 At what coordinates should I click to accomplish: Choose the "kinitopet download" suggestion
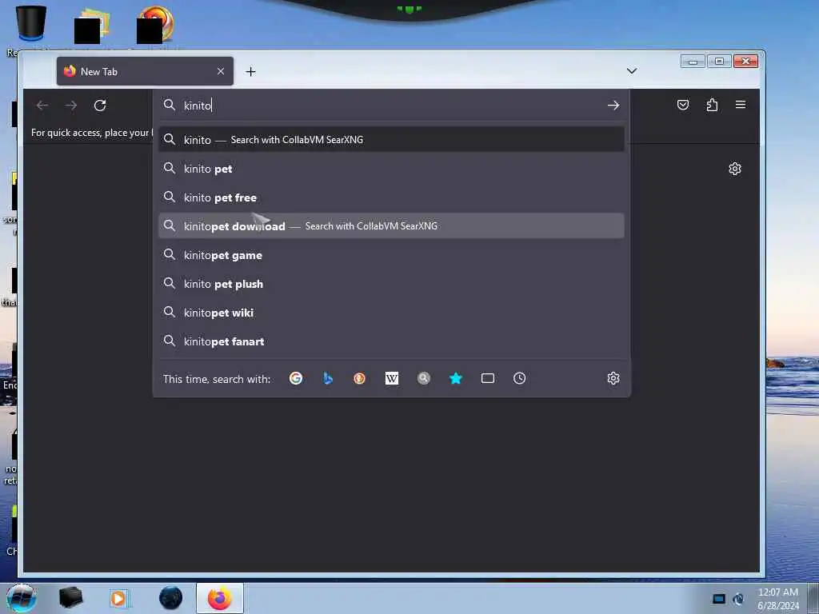(x=391, y=226)
